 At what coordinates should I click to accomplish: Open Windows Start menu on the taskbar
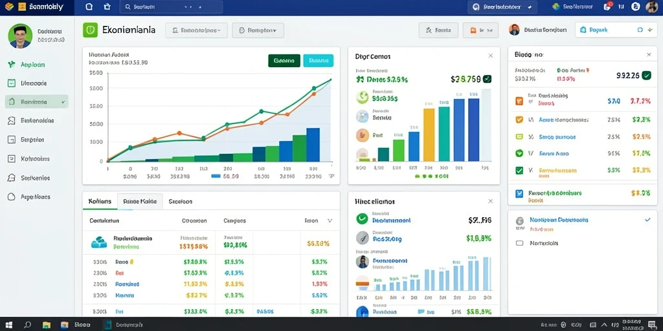8,325
